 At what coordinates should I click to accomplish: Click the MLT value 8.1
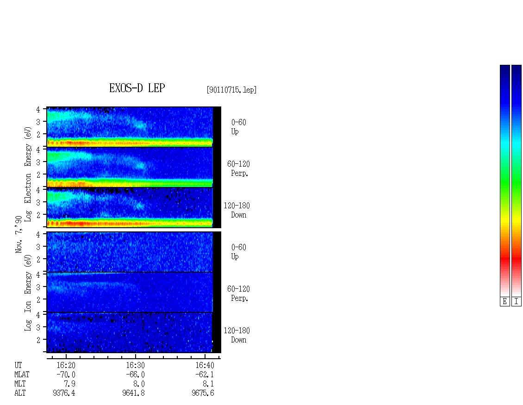208,384
